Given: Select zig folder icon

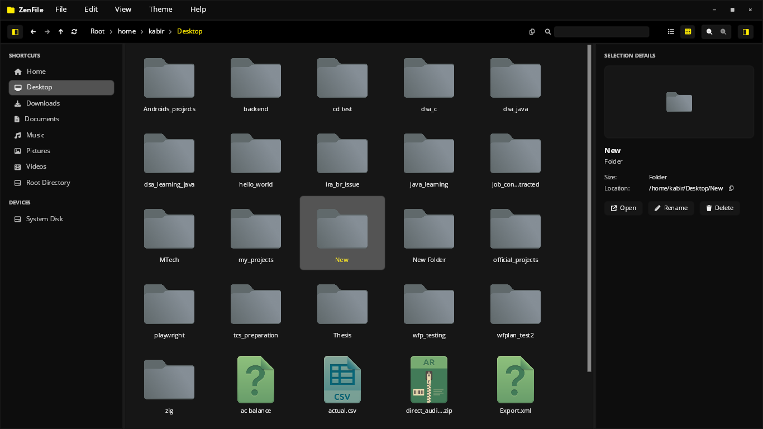Looking at the screenshot, I should click(169, 380).
